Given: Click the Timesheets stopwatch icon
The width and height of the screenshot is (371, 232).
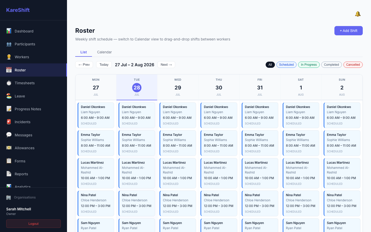Looking at the screenshot, I should tap(9, 83).
